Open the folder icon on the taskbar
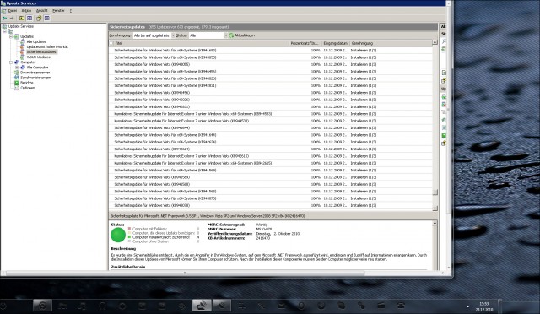 [x=62, y=306]
